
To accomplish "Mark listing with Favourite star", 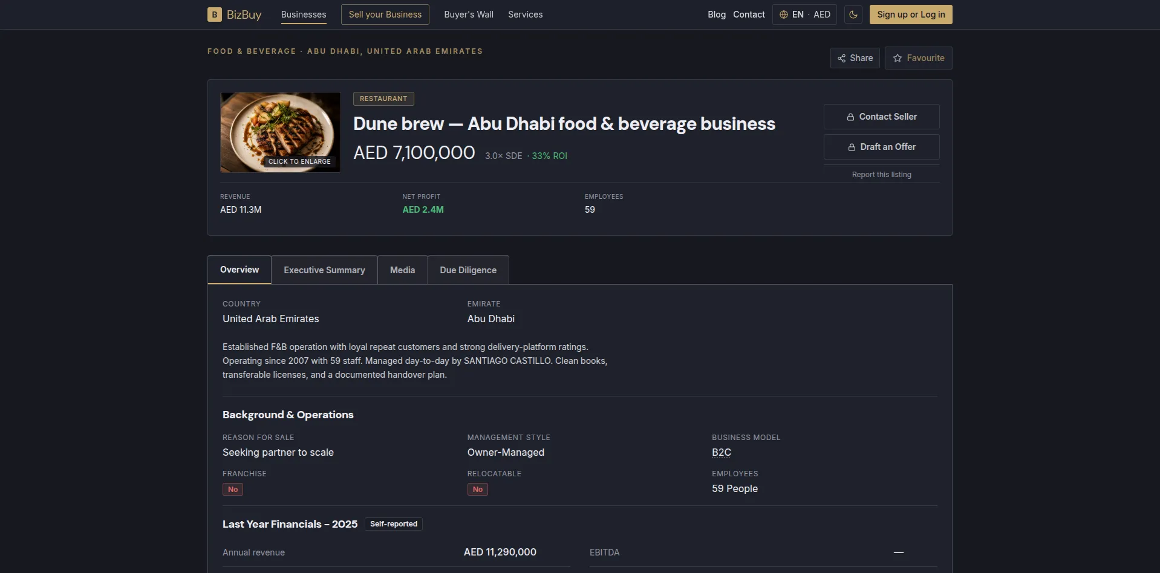I will (919, 58).
